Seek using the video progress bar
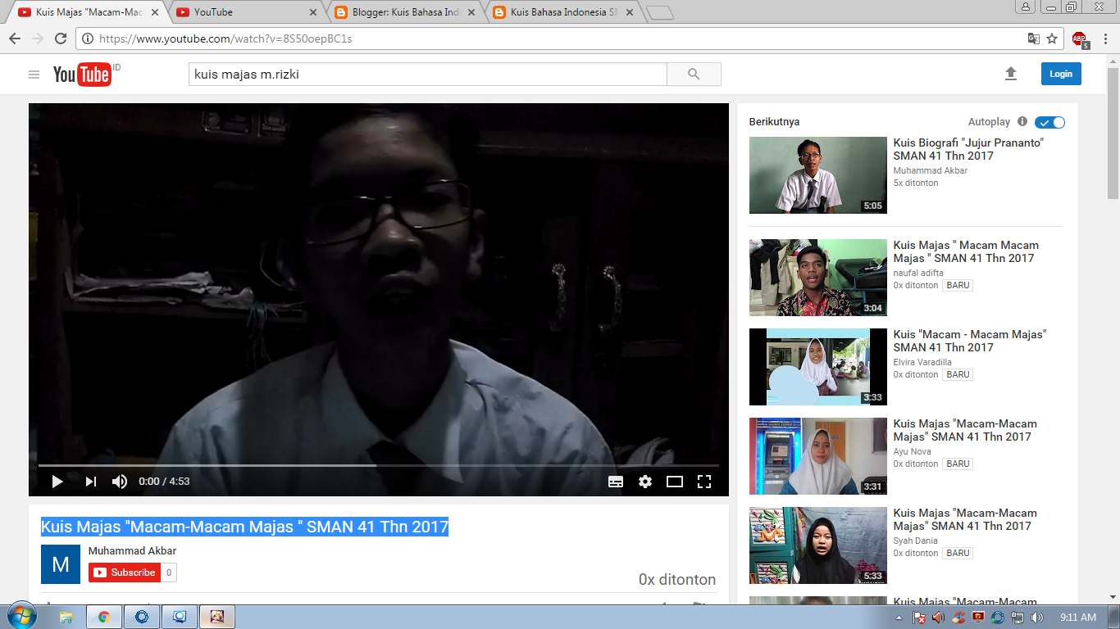 379,465
